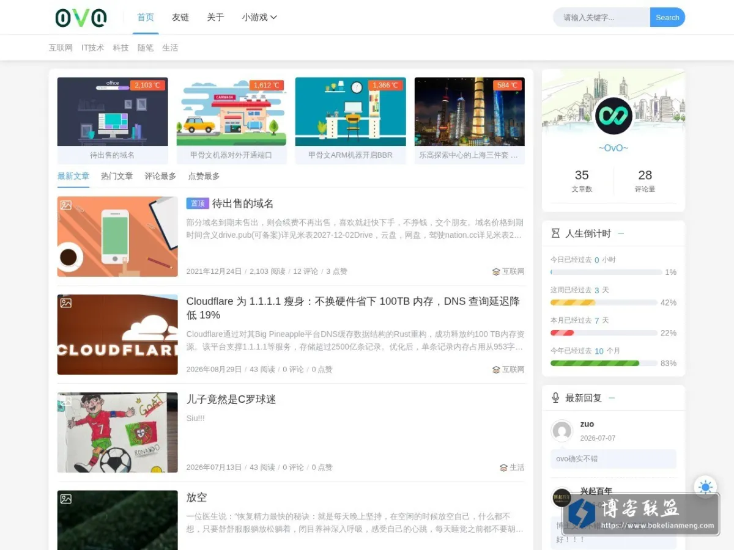This screenshot has width=734, height=550.
Task: Click the image icon on the 放空 article thumbnail
Action: [66, 499]
